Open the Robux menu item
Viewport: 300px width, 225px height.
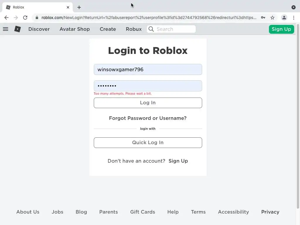[x=134, y=29]
